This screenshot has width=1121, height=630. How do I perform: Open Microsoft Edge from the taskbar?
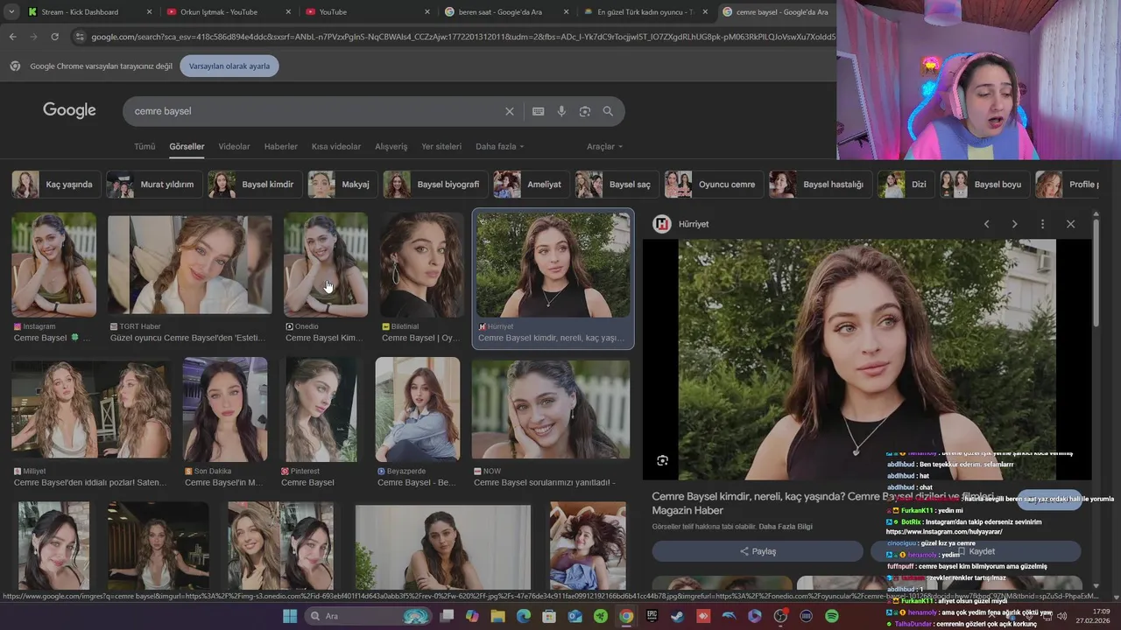tap(524, 616)
